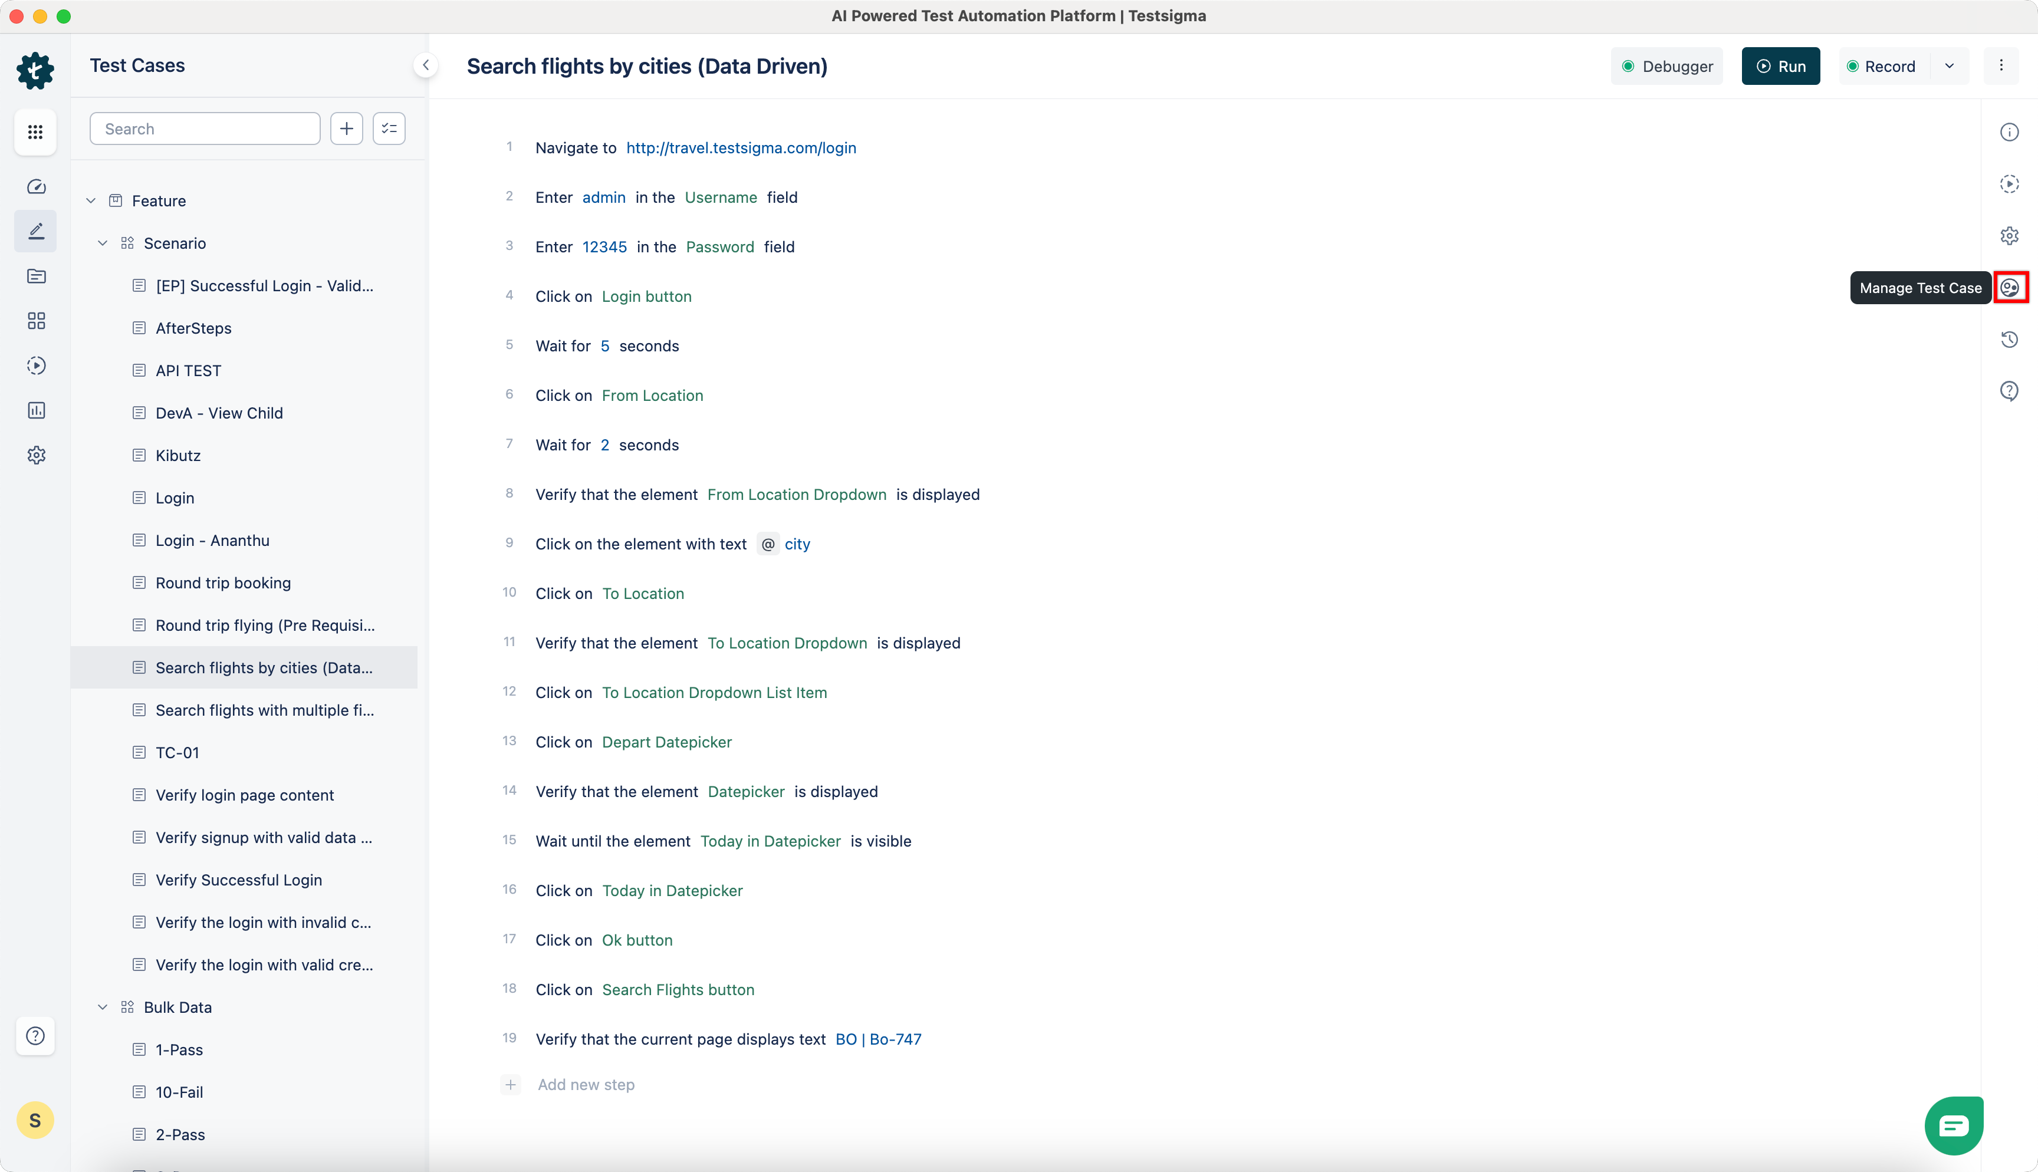
Task: Open the test case revision history icon
Action: [x=2010, y=339]
